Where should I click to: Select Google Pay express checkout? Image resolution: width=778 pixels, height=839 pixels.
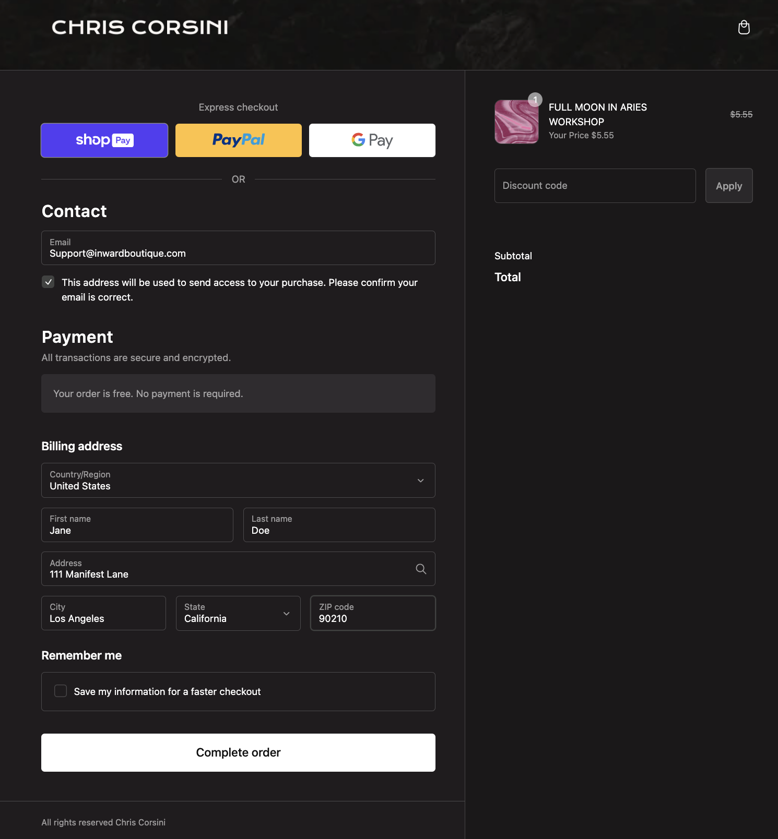tap(372, 140)
